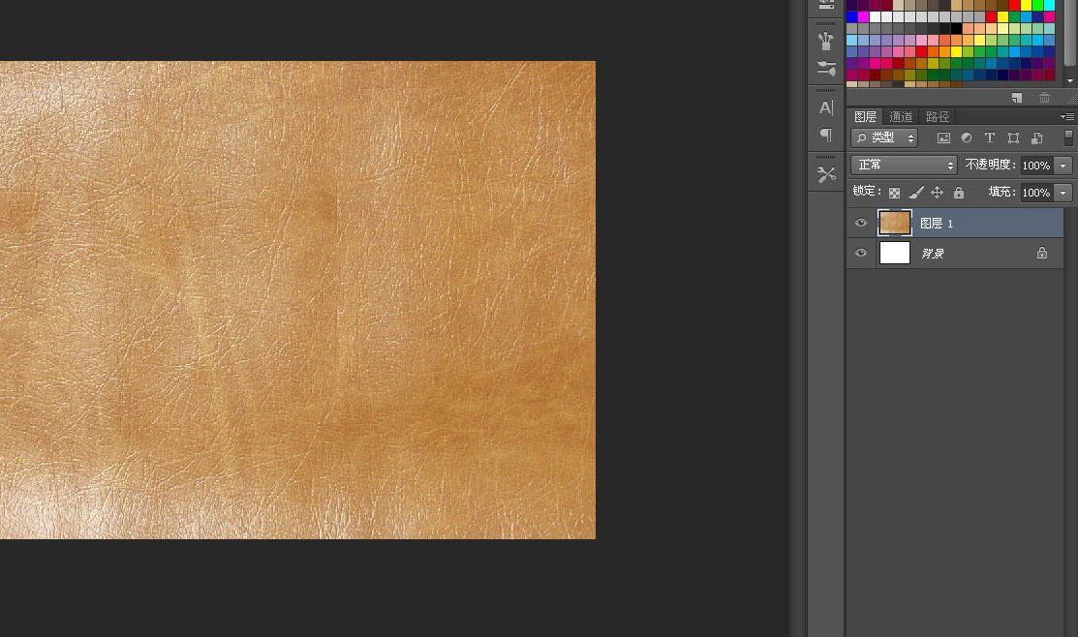Lock layer position with move icon
Viewport: 1078px width, 637px height.
[x=937, y=193]
